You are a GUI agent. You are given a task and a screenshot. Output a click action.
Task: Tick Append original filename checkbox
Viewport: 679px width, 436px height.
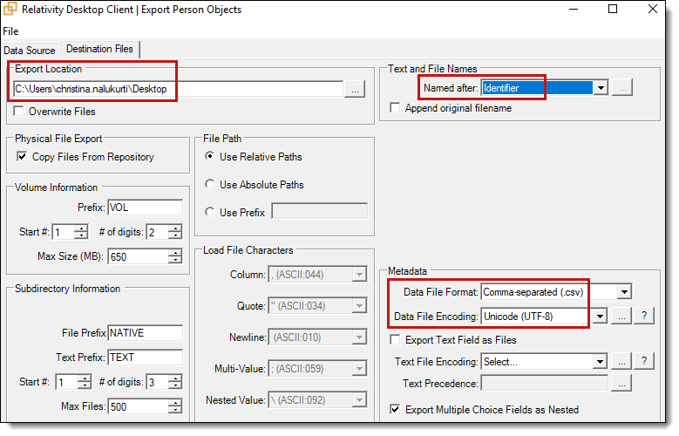396,108
